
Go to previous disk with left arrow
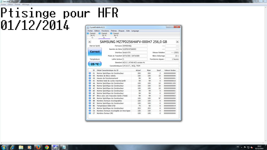(x=90, y=42)
